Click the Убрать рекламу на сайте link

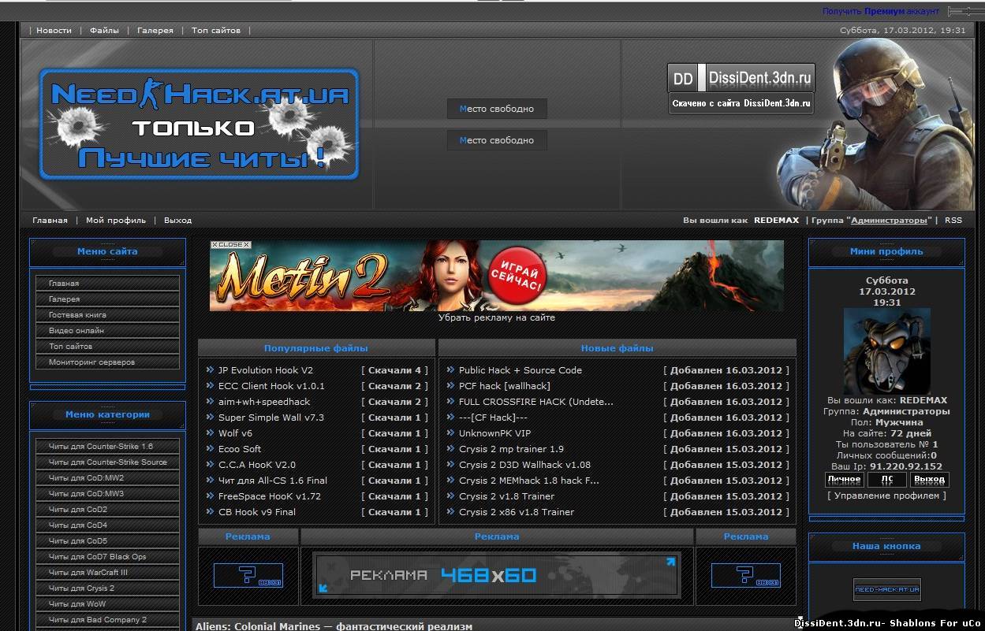497,318
